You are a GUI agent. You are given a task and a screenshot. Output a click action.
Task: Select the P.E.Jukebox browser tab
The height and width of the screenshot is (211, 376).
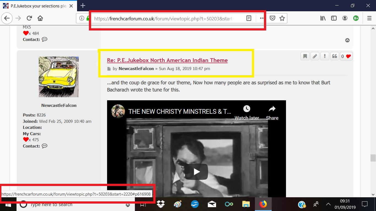tap(39, 6)
